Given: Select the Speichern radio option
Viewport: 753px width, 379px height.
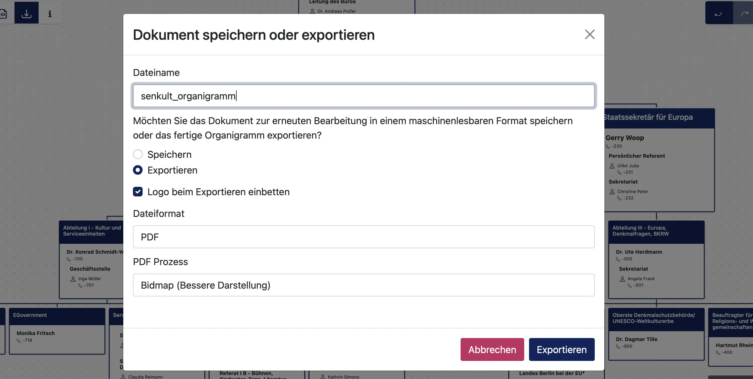Looking at the screenshot, I should pyautogui.click(x=138, y=154).
